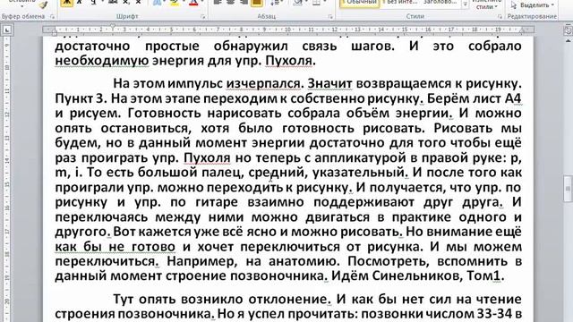This screenshot has height=322, width=573.
Task: Toggle Italic К formatting
Action: pyautogui.click(x=80, y=3)
